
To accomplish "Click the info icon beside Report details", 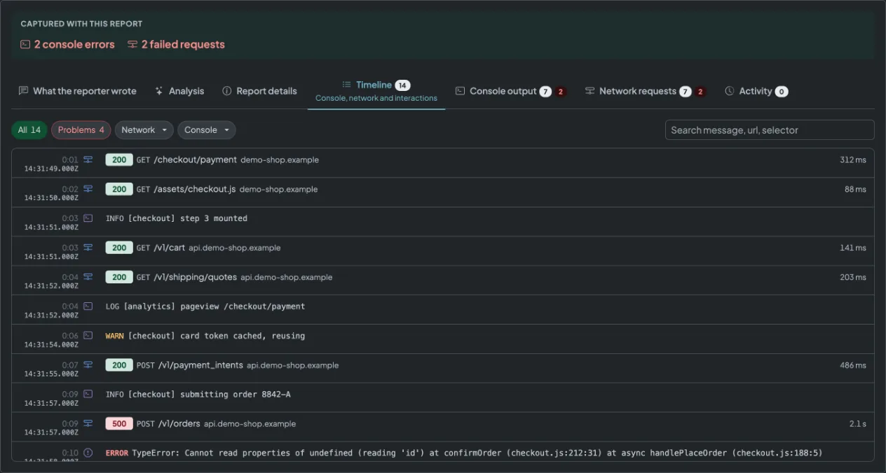I will tap(227, 91).
